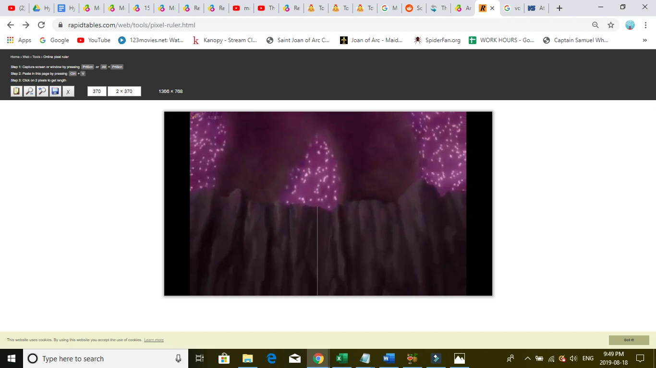Open the SpiderFan.org bookmark

pos(437,40)
